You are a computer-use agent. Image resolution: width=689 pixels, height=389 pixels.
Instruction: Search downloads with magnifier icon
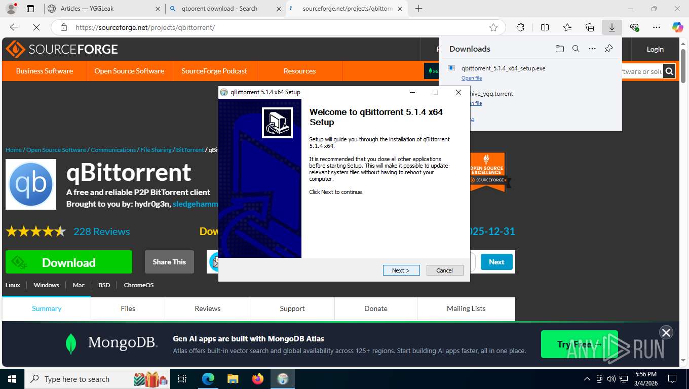pos(576,49)
